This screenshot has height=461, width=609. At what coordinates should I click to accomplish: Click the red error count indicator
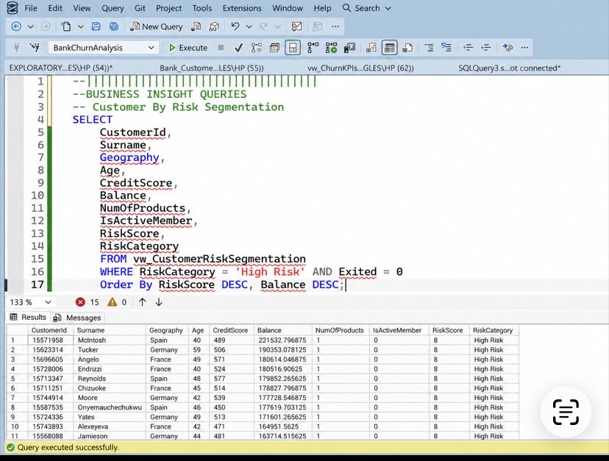88,302
